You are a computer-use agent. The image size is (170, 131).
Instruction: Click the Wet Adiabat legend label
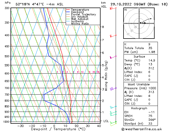click(x=80, y=19)
